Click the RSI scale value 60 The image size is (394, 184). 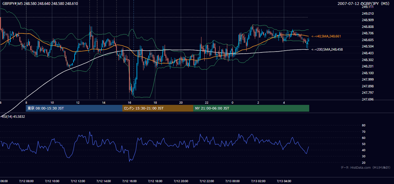click(x=363, y=138)
